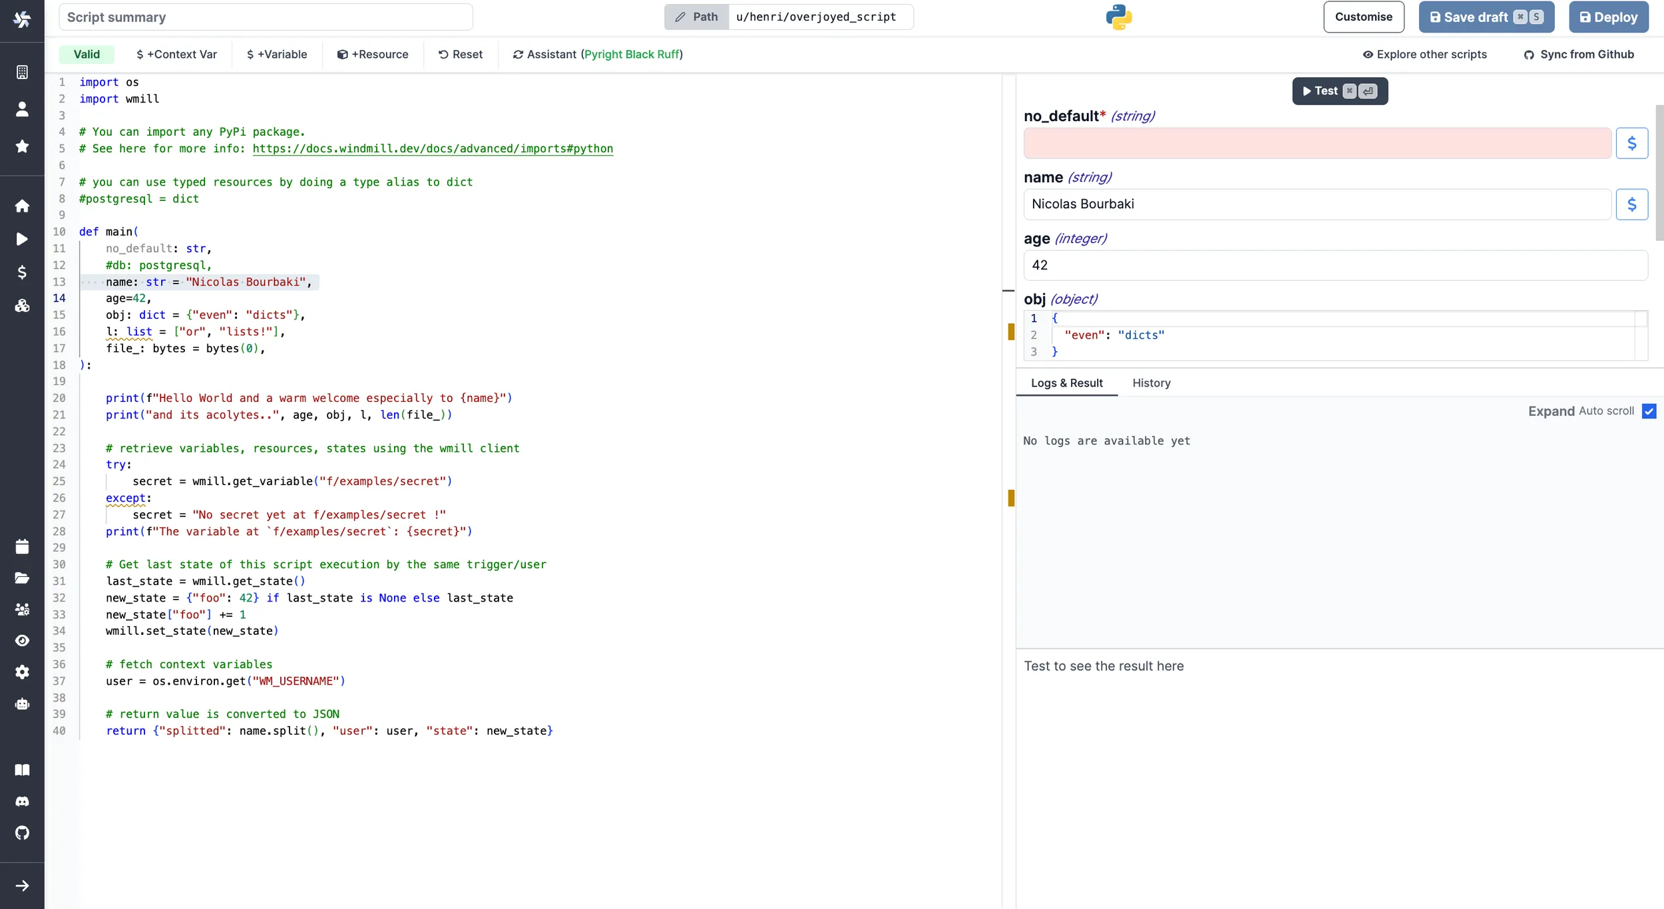1664x909 pixels.
Task: Switch to the History tab
Action: point(1151,383)
